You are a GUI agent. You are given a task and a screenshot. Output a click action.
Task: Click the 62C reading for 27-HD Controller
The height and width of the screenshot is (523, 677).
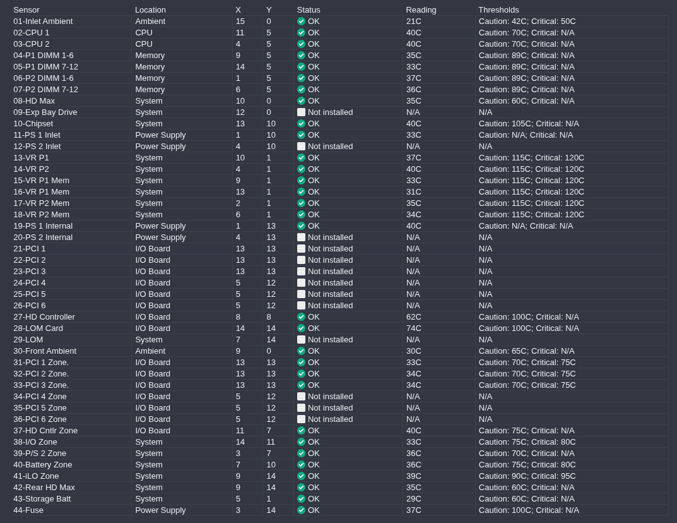coord(414,317)
